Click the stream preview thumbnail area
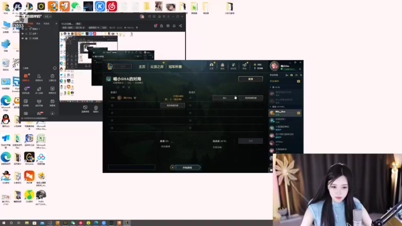This screenshot has height=226, width=402. pos(122,67)
